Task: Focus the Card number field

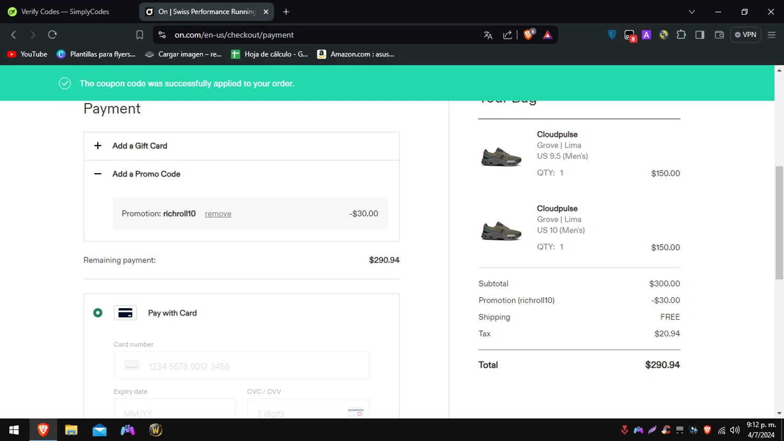Action: tap(241, 365)
